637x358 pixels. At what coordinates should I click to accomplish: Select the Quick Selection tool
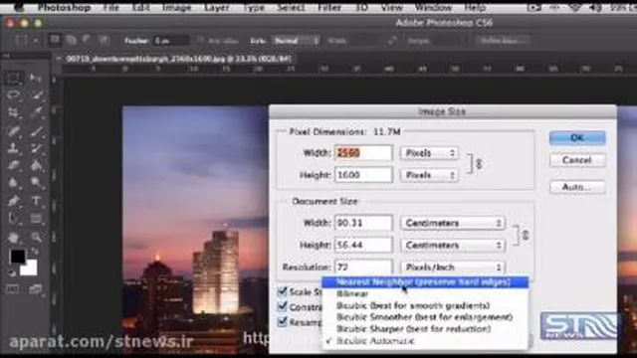[x=36, y=95]
